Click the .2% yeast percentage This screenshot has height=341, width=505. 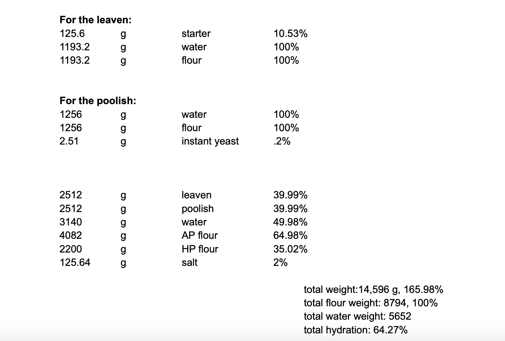282,141
